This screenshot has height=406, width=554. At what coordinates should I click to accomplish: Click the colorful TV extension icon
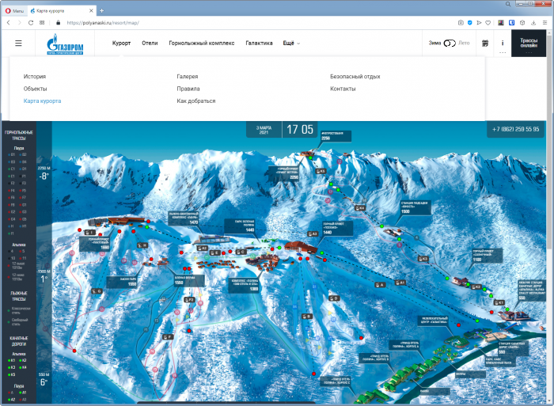coord(501,23)
